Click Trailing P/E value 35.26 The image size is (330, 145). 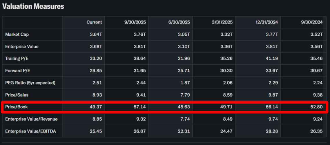pos(226,59)
